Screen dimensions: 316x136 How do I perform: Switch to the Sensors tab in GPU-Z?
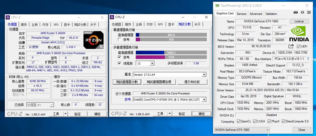[241, 14]
